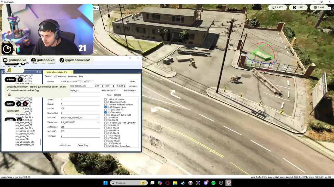334x187 pixels.
Task: Check flag 128 - Unk08
Action: [x=105, y=118]
